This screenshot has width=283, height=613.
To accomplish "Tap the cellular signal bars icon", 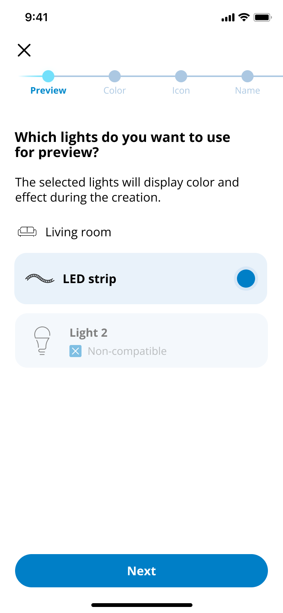I will (x=228, y=18).
